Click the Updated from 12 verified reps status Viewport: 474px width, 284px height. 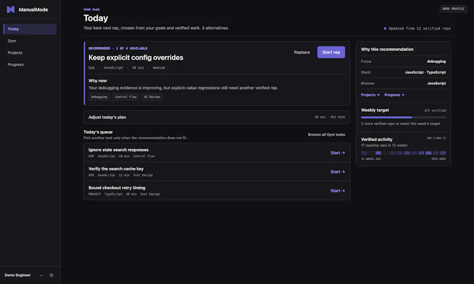tap(417, 28)
